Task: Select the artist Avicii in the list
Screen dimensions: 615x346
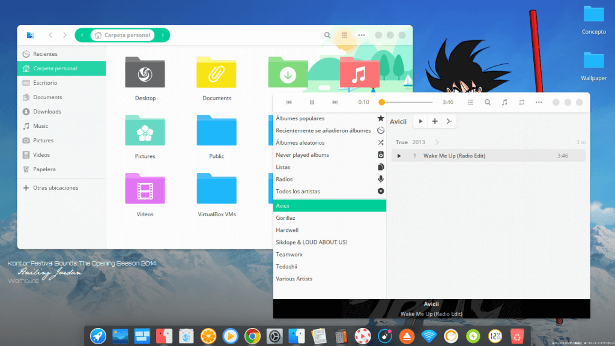Action: (330, 205)
